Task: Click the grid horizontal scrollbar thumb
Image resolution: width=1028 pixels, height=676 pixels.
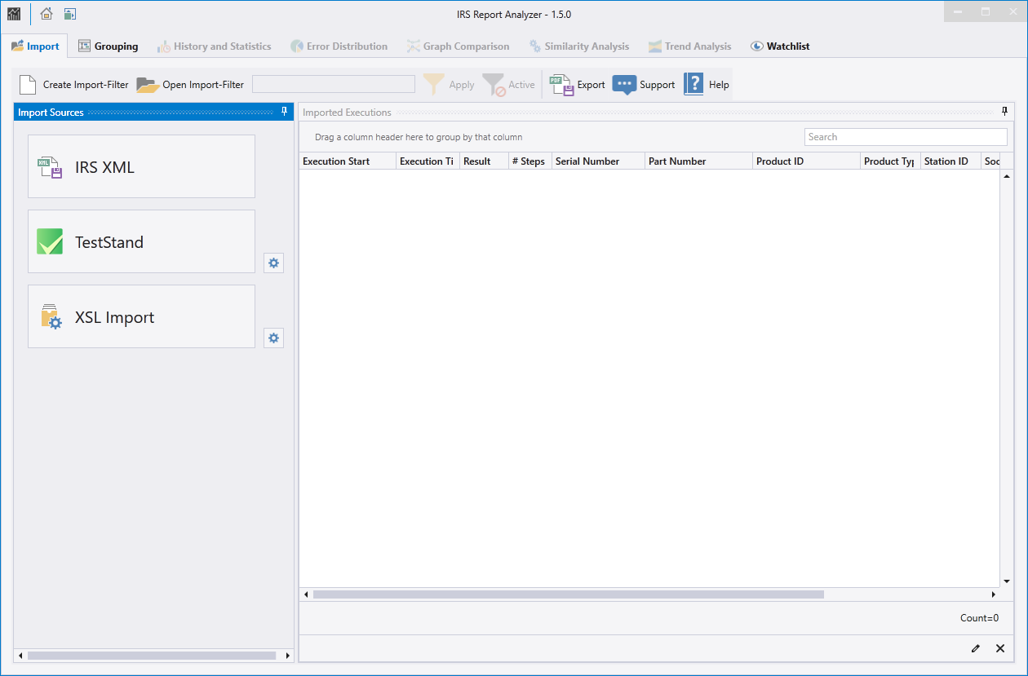Action: [x=569, y=594]
